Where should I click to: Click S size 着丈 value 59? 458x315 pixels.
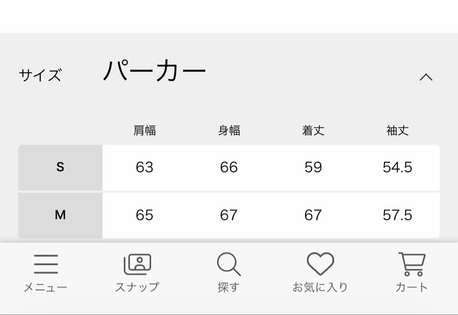(x=313, y=167)
